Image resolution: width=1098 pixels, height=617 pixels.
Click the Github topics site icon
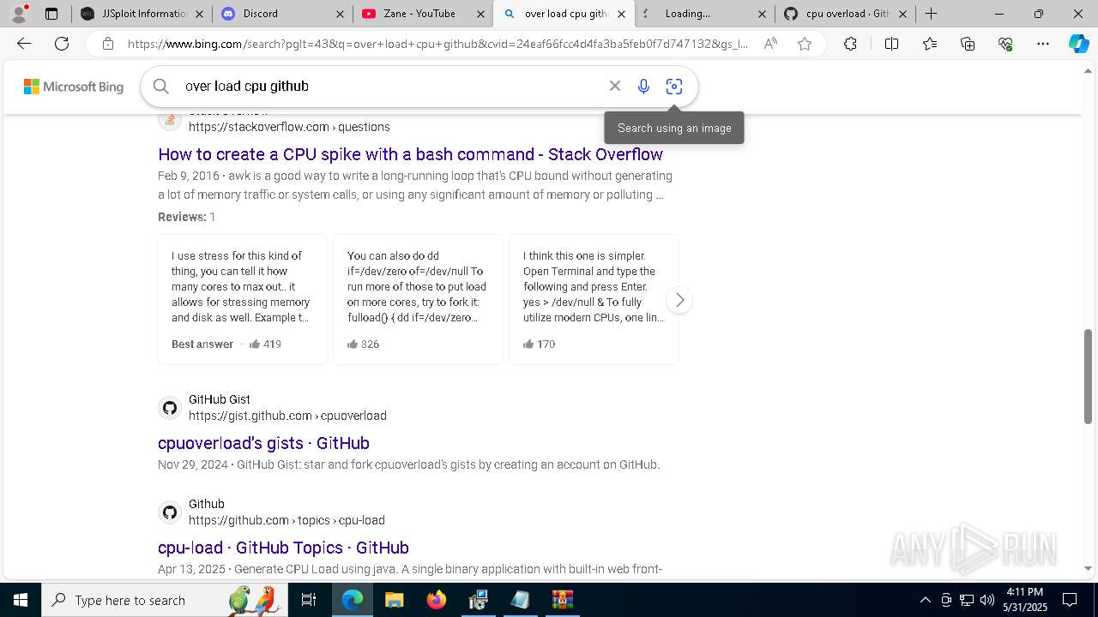pos(170,512)
